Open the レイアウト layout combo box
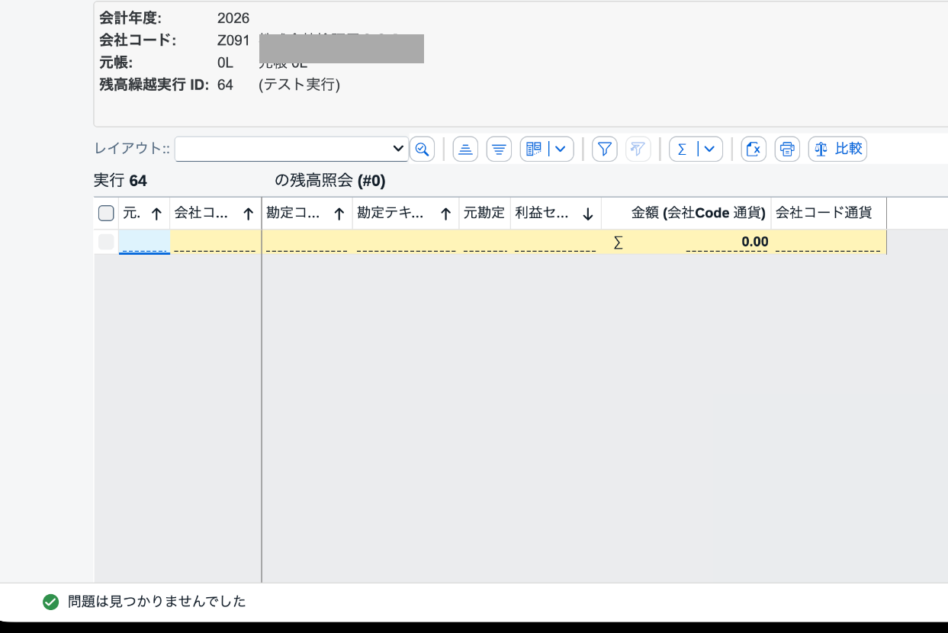The width and height of the screenshot is (948, 633). [291, 149]
